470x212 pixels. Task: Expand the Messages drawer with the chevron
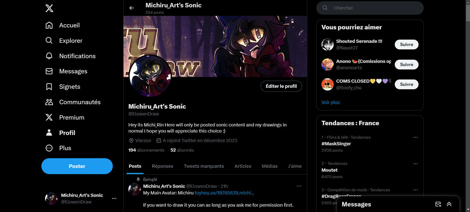coord(449,204)
